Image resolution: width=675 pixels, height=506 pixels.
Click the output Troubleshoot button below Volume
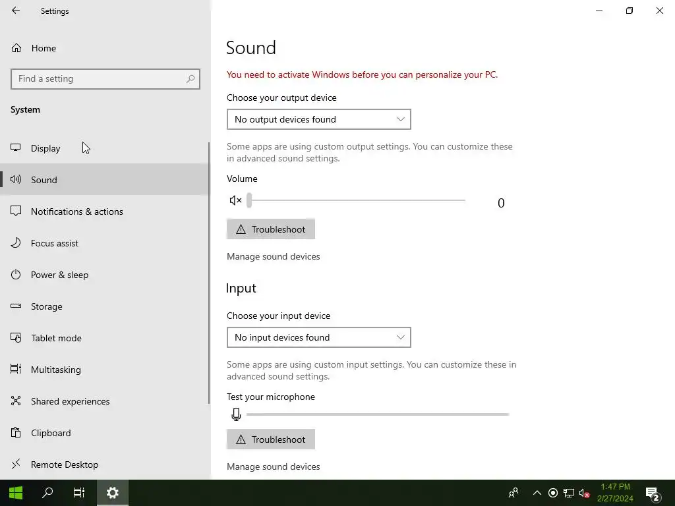click(x=271, y=229)
